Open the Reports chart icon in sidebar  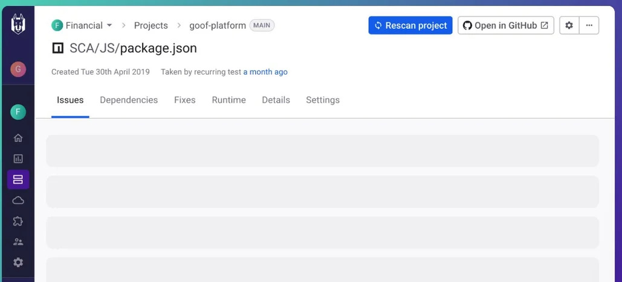click(x=18, y=158)
